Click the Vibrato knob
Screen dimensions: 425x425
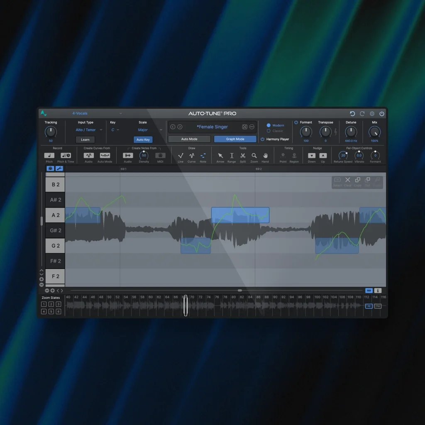point(359,155)
